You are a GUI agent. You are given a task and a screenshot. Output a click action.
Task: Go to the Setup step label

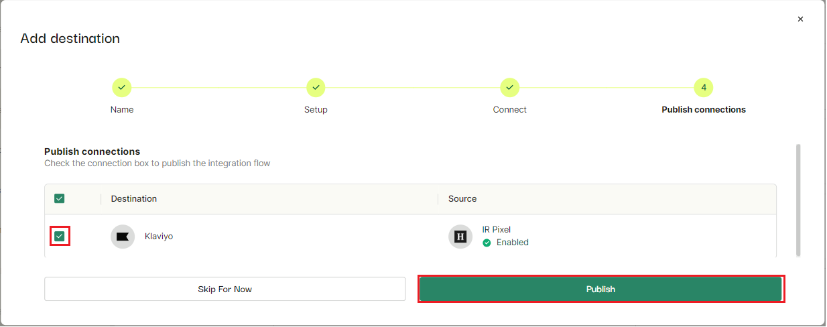tap(316, 109)
